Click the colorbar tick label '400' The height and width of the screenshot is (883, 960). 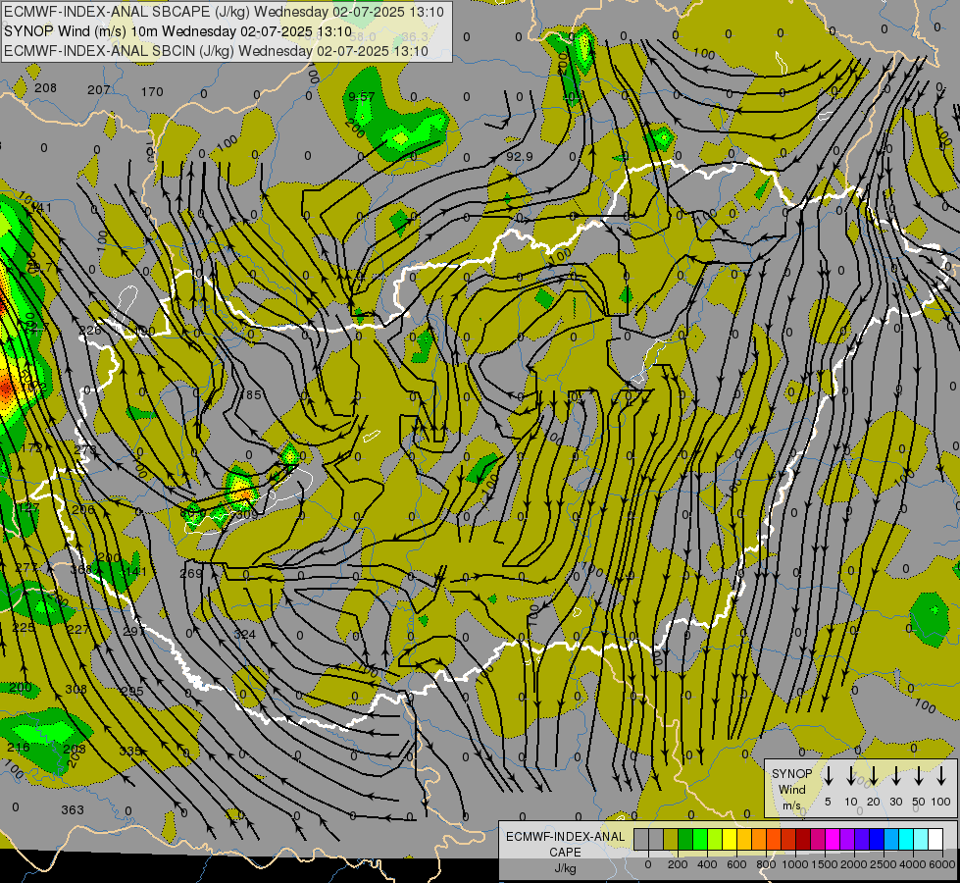coord(707,864)
